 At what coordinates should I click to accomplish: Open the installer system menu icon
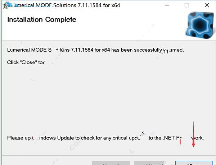tap(6, 5)
